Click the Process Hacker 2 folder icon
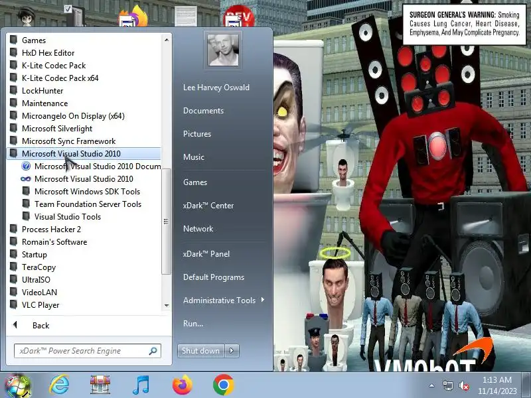Image resolution: width=531 pixels, height=398 pixels. pyautogui.click(x=13, y=229)
